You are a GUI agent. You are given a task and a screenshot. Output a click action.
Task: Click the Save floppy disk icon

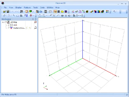point(8,12)
